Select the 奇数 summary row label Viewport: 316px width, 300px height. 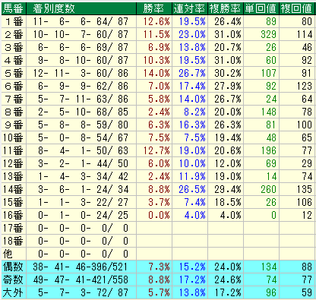(x=13, y=279)
